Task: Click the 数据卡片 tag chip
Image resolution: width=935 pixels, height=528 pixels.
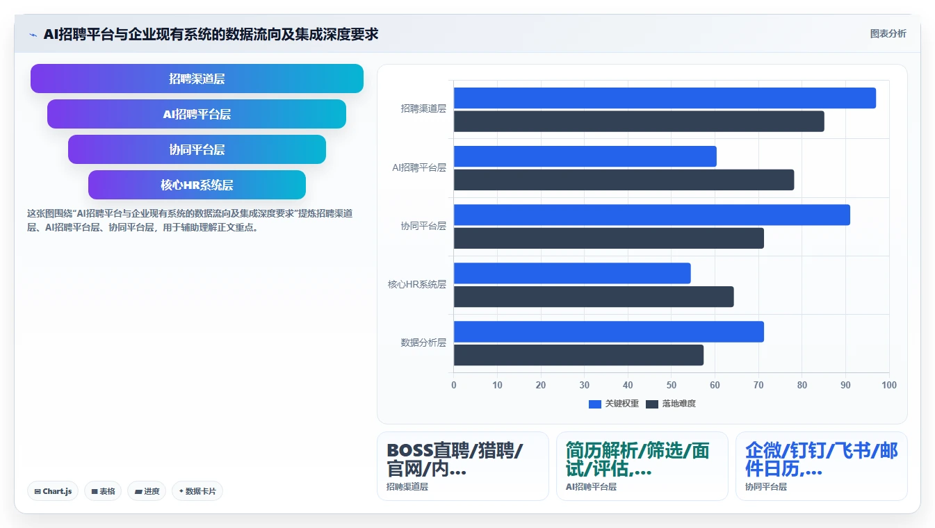Action: click(x=197, y=491)
